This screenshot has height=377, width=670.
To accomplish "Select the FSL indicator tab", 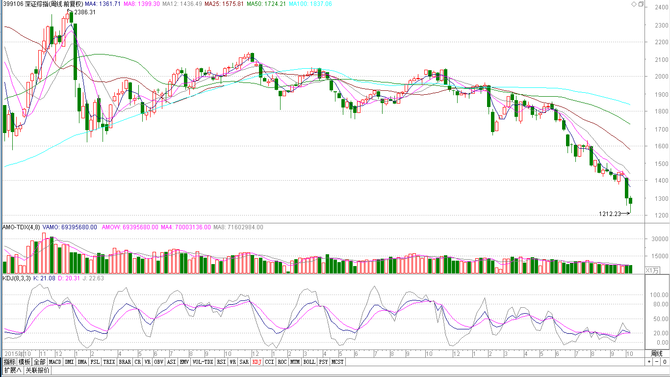I will click(x=95, y=362).
